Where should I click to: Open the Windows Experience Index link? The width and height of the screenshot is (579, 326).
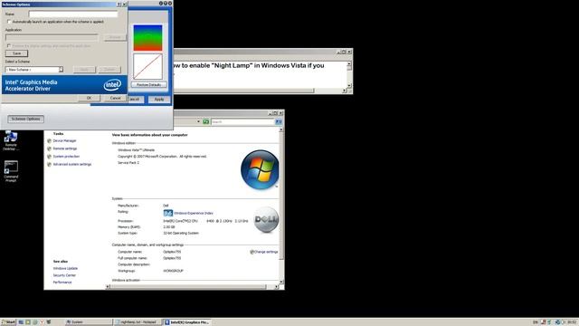tap(194, 214)
